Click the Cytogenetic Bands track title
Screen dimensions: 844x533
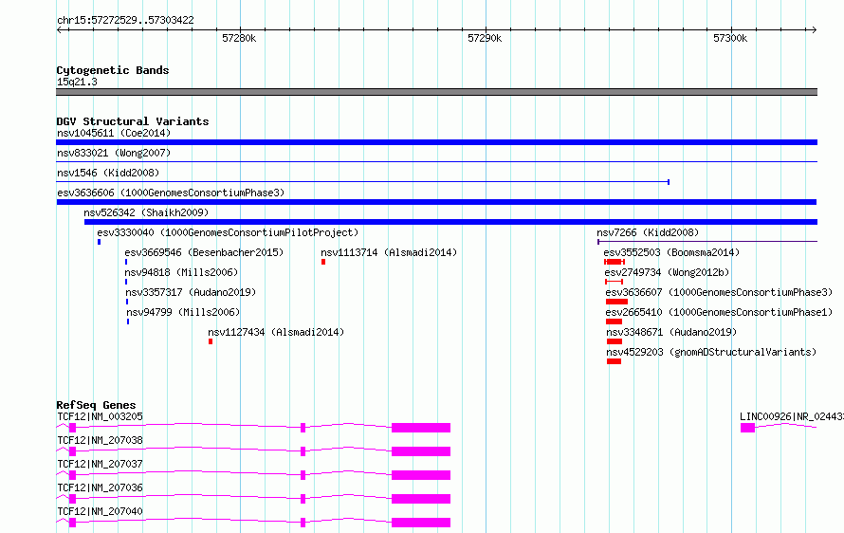pos(113,70)
